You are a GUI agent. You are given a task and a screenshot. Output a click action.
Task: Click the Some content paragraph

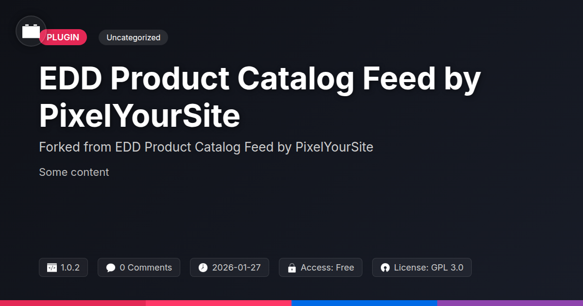[74, 172]
